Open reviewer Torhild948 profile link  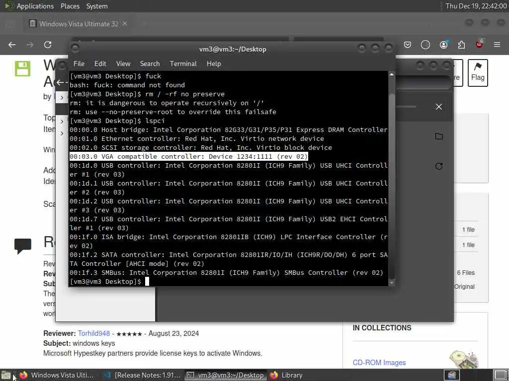94,333
